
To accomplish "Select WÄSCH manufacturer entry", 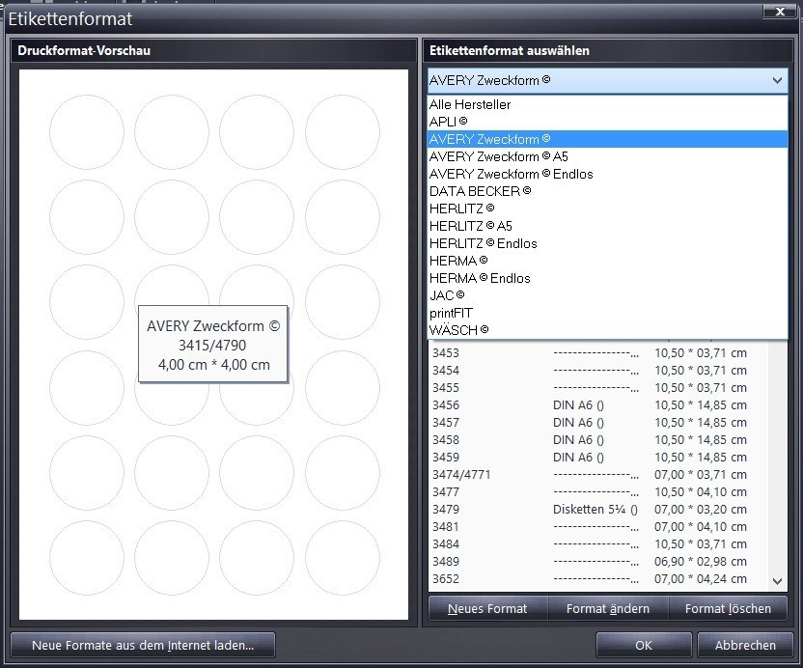I will point(607,330).
